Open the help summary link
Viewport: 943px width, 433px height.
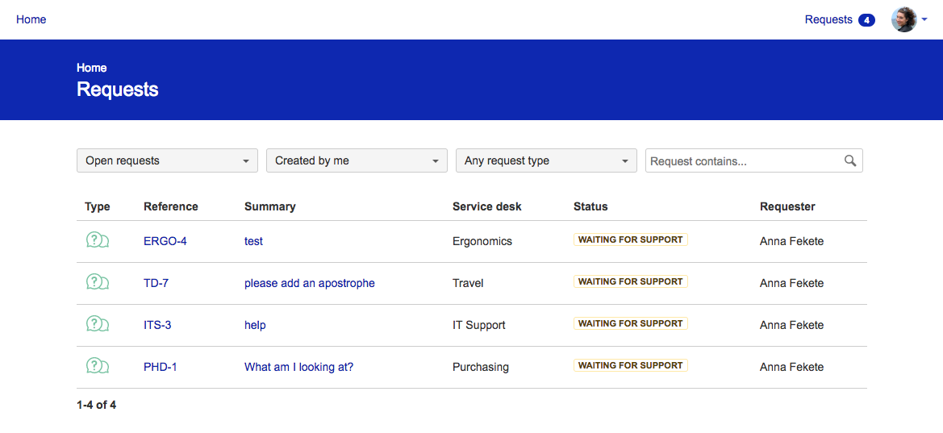coord(255,325)
